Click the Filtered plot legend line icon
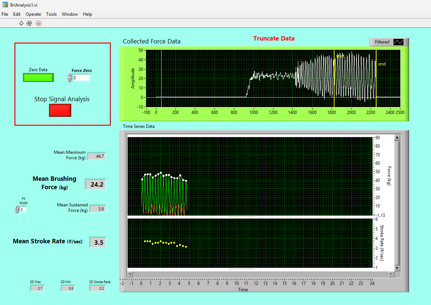The height and width of the screenshot is (305, 431). click(398, 42)
